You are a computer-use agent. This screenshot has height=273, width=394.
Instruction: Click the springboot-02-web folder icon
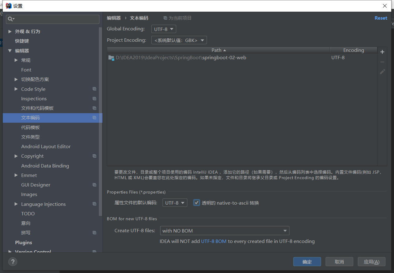111,58
